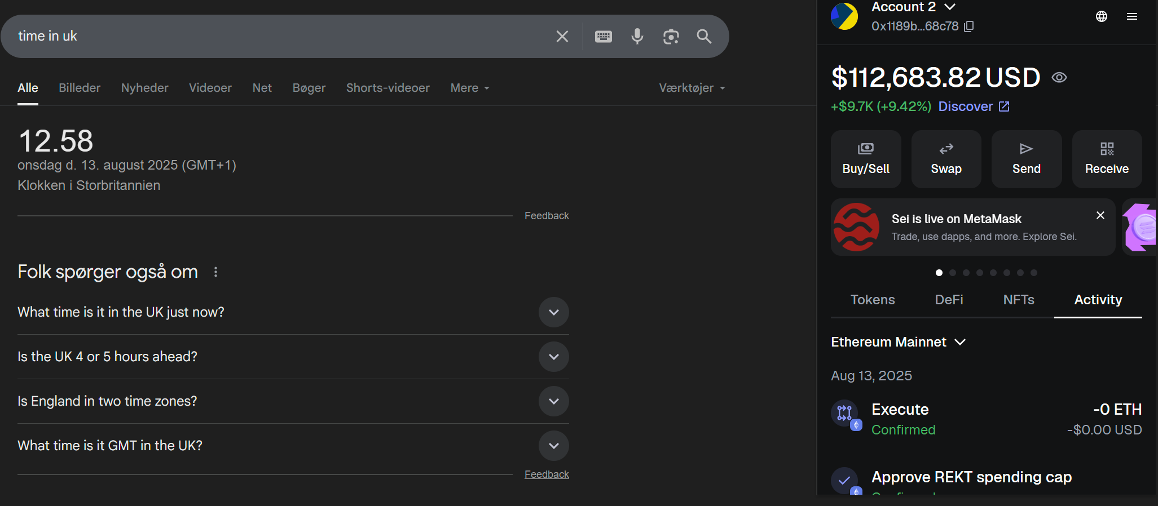Start voice search with the microphone

637,37
